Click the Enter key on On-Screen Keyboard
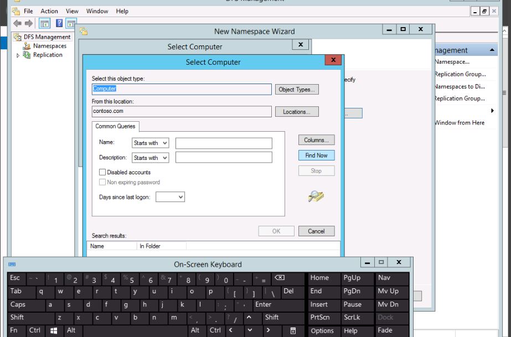Viewport: 511px width, 337px height. click(279, 305)
